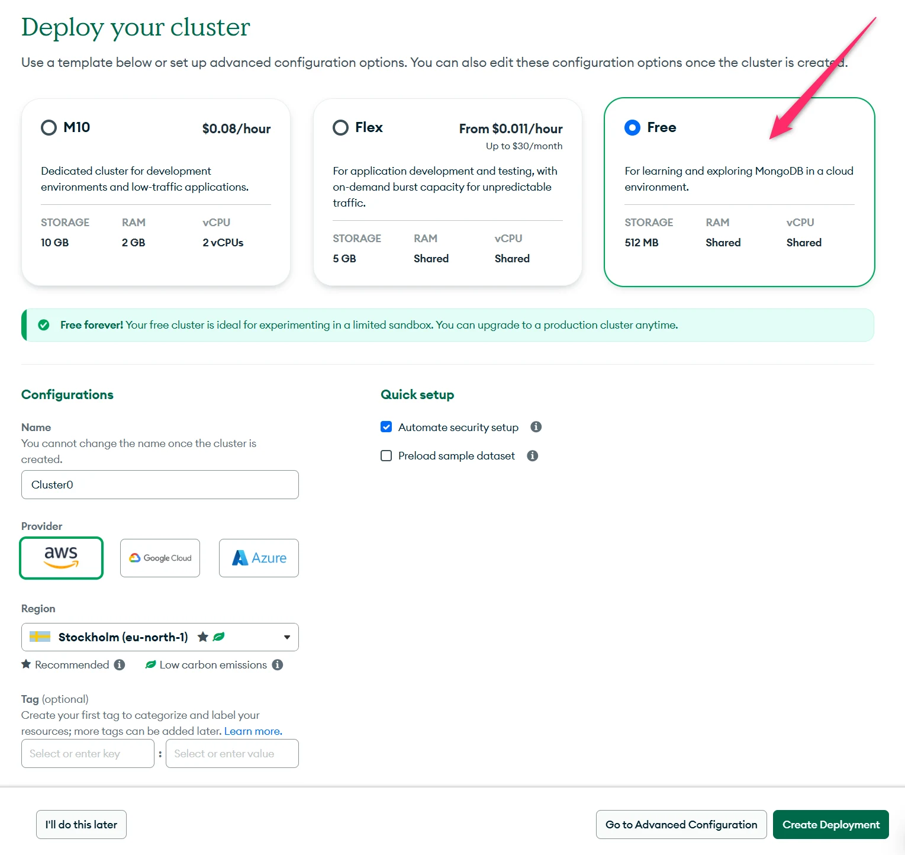Open the Region dropdown arrow
The height and width of the screenshot is (855, 905).
[287, 637]
